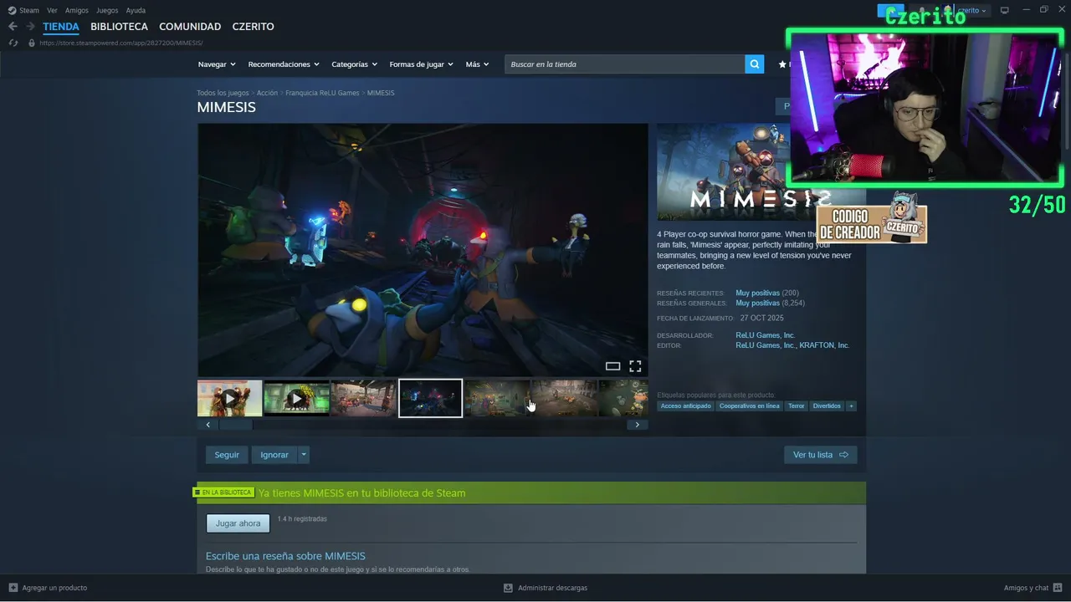1071x602 pixels.
Task: Click the Steam logo icon in the menu bar
Action: coord(12,10)
